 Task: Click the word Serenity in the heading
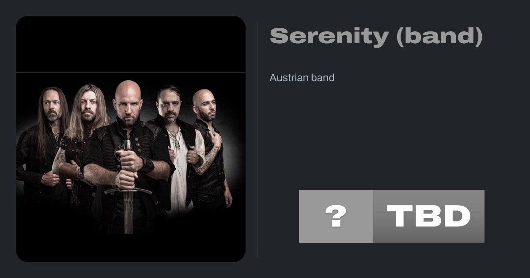pos(329,37)
